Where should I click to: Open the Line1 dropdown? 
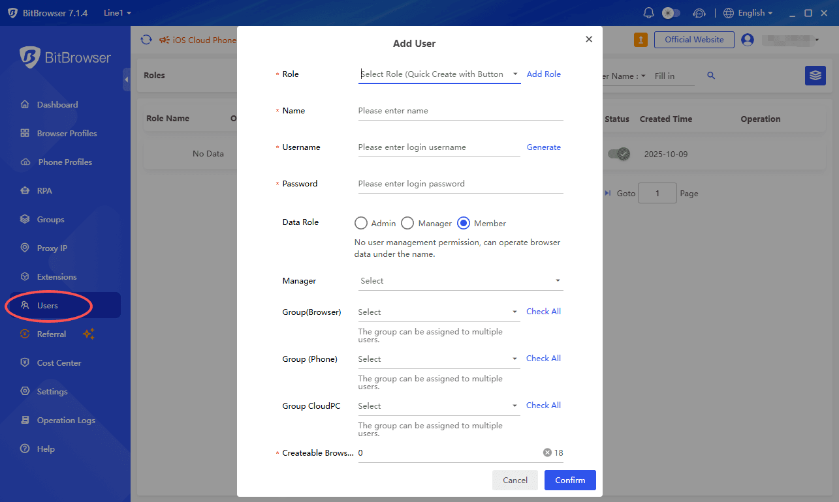tap(118, 13)
